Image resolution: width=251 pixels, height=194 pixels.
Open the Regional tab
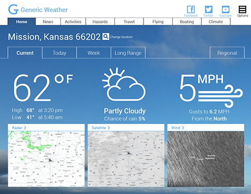click(x=227, y=52)
